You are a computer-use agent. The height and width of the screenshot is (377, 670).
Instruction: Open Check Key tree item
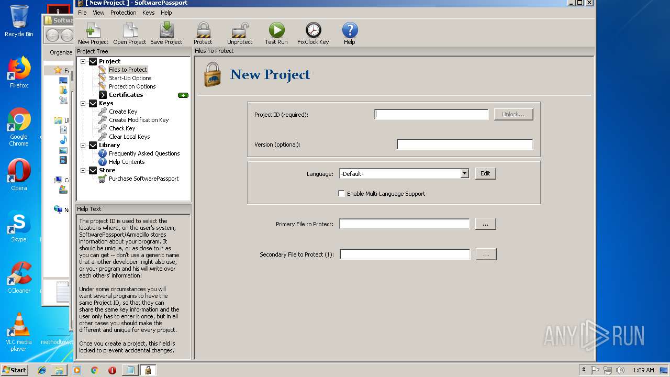(122, 128)
